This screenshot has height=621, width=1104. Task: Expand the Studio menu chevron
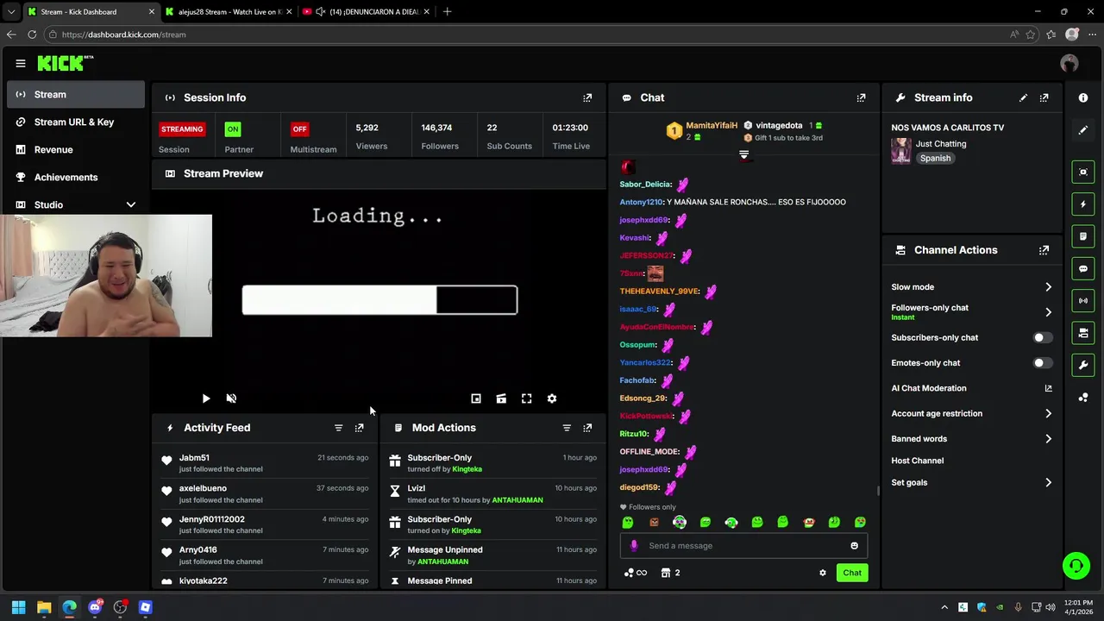131,204
